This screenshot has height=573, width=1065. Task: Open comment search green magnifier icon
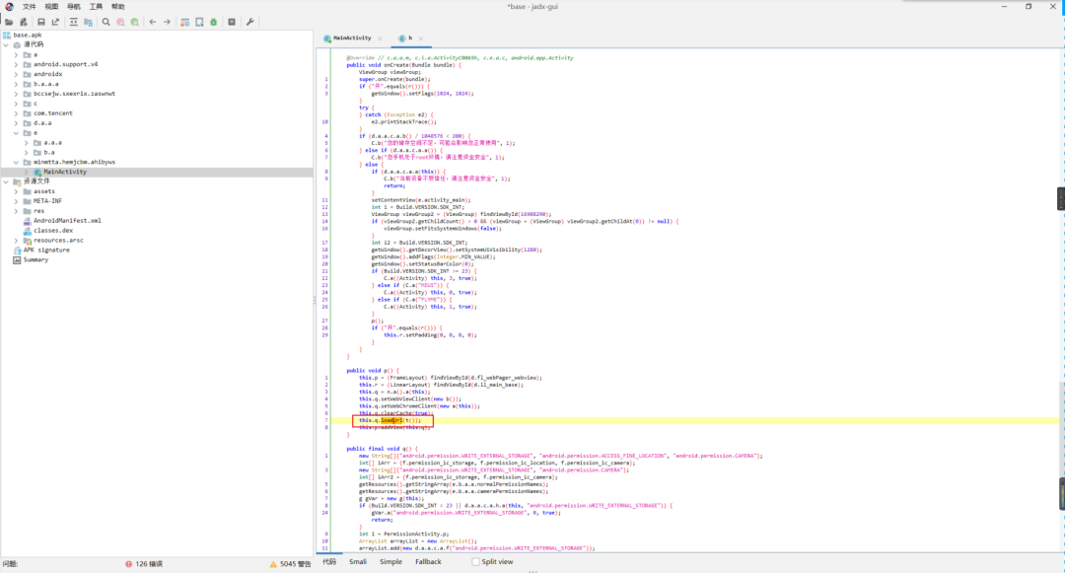click(x=135, y=22)
